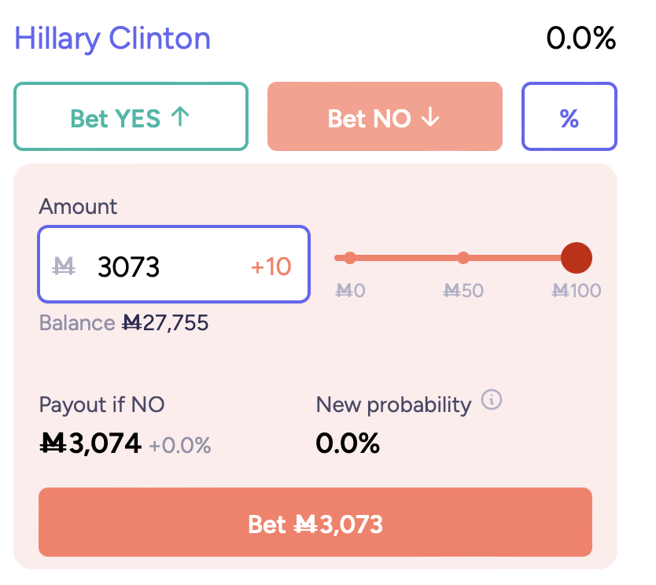Click the 0.0% probability beside Hillary Clinton
Image resolution: width=656 pixels, height=585 pixels.
click(580, 38)
